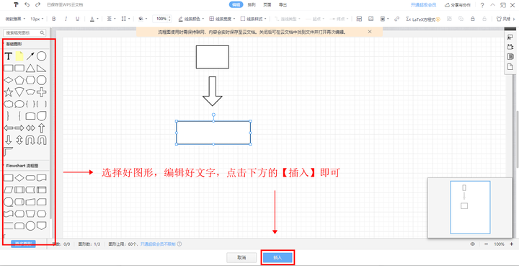Pick the left arrow shape
This screenshot has width=519, height=266.
click(8, 128)
